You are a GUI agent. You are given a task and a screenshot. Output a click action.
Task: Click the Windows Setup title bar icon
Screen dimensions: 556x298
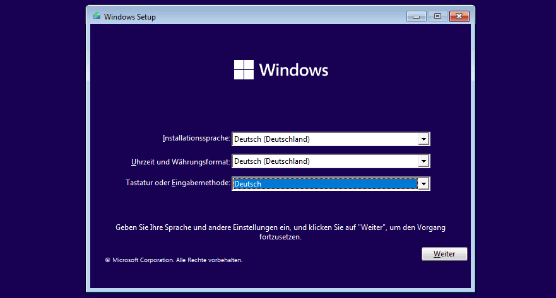[97, 16]
